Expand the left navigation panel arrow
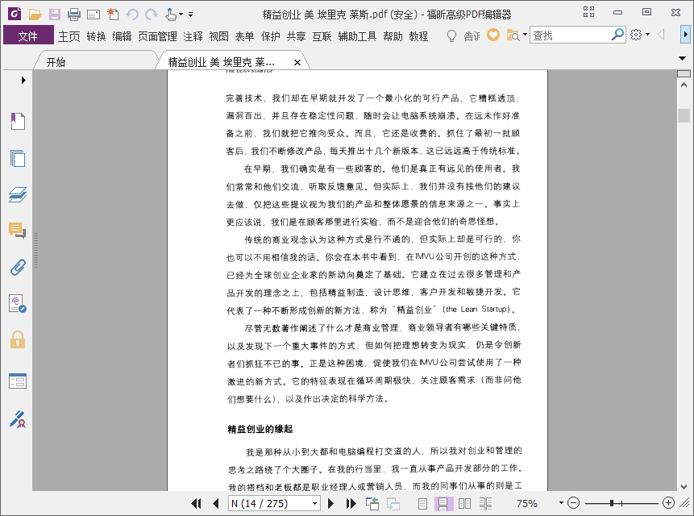This screenshot has width=694, height=516. (x=23, y=80)
